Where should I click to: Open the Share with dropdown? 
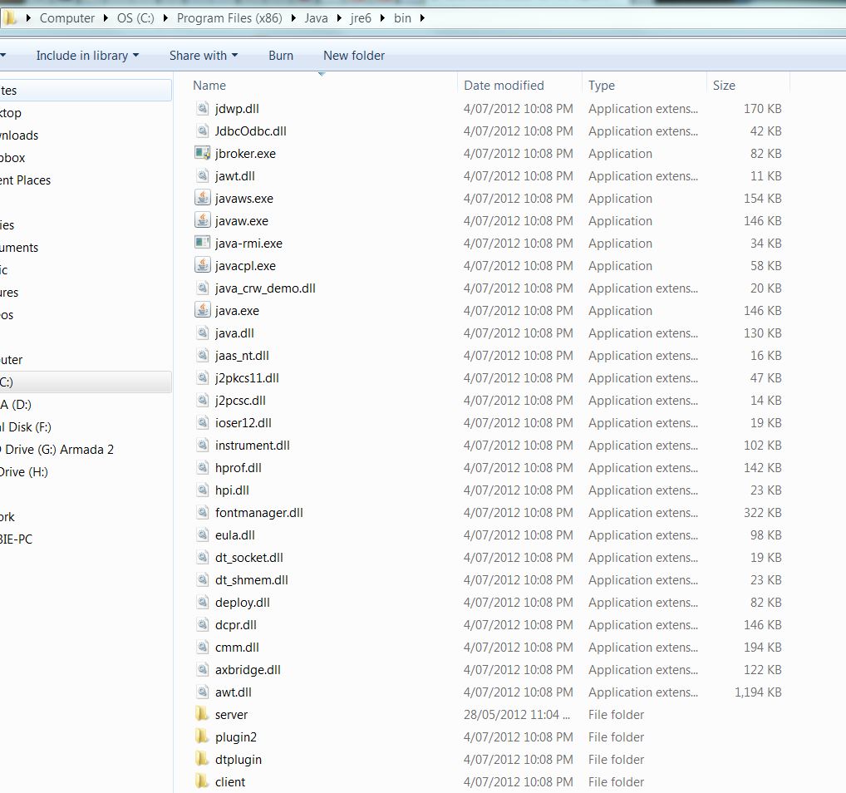click(204, 56)
